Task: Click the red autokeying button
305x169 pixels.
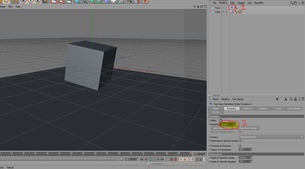Action: coord(171,159)
